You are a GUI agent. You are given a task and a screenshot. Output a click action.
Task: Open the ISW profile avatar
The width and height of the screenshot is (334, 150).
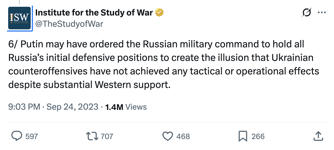tap(19, 18)
